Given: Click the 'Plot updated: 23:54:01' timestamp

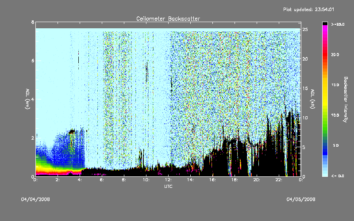Looking at the screenshot, I should click(308, 9).
